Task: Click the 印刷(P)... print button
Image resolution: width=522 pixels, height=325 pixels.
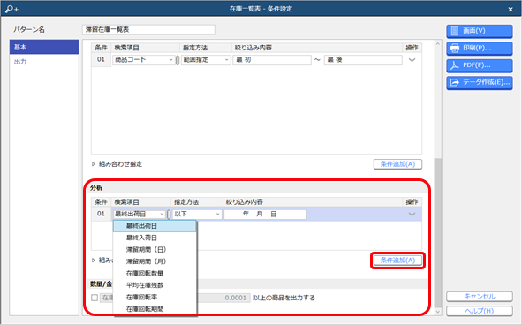Action: tap(479, 49)
